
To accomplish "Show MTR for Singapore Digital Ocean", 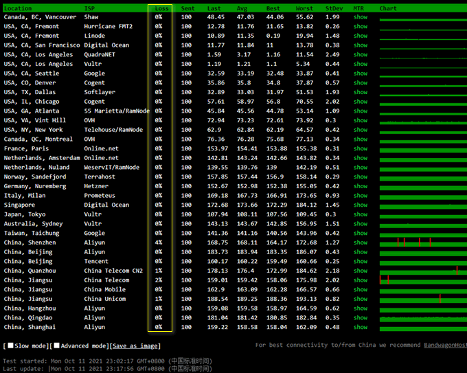I will point(360,205).
